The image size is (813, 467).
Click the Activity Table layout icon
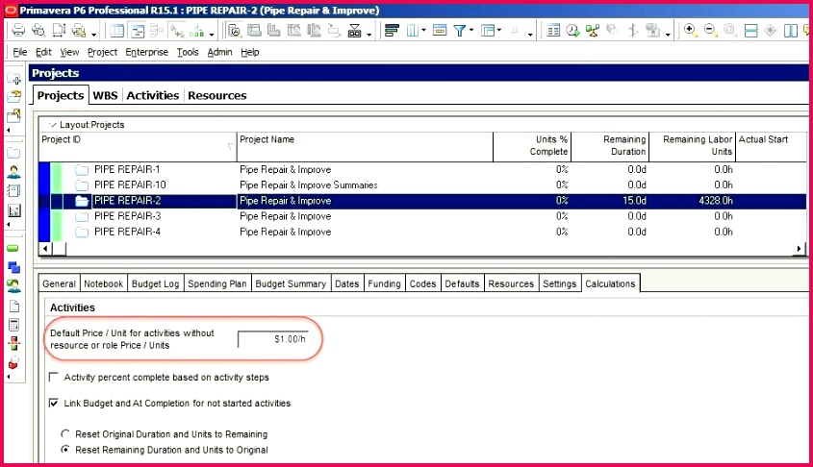[x=117, y=31]
